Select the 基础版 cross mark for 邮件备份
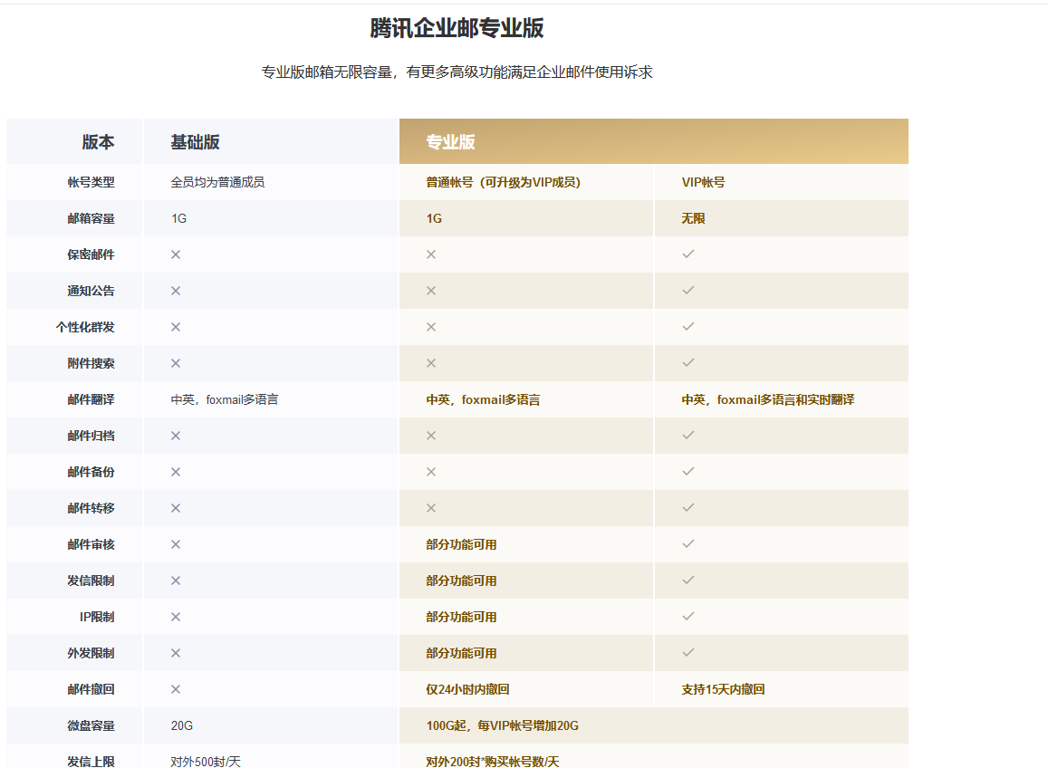 (x=176, y=472)
